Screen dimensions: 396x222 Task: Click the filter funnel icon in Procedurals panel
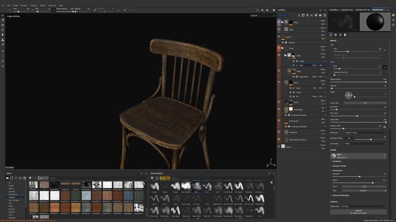[x=152, y=178]
